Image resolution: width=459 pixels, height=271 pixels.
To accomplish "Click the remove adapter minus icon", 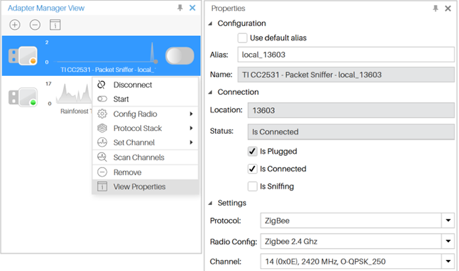I will pos(35,25).
